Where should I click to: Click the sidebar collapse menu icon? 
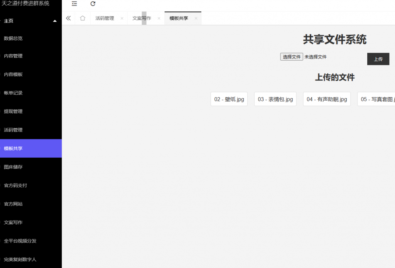click(74, 4)
